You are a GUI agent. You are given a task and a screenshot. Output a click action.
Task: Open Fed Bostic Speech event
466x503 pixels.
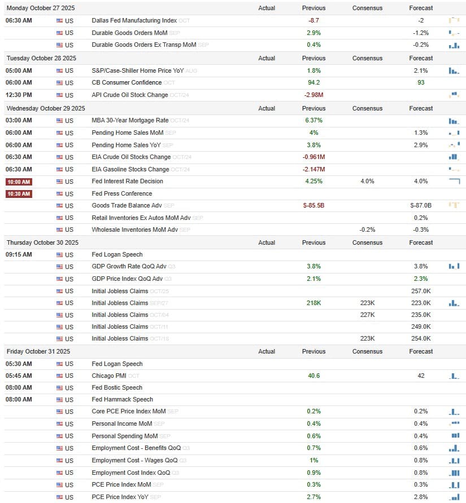[x=117, y=387]
